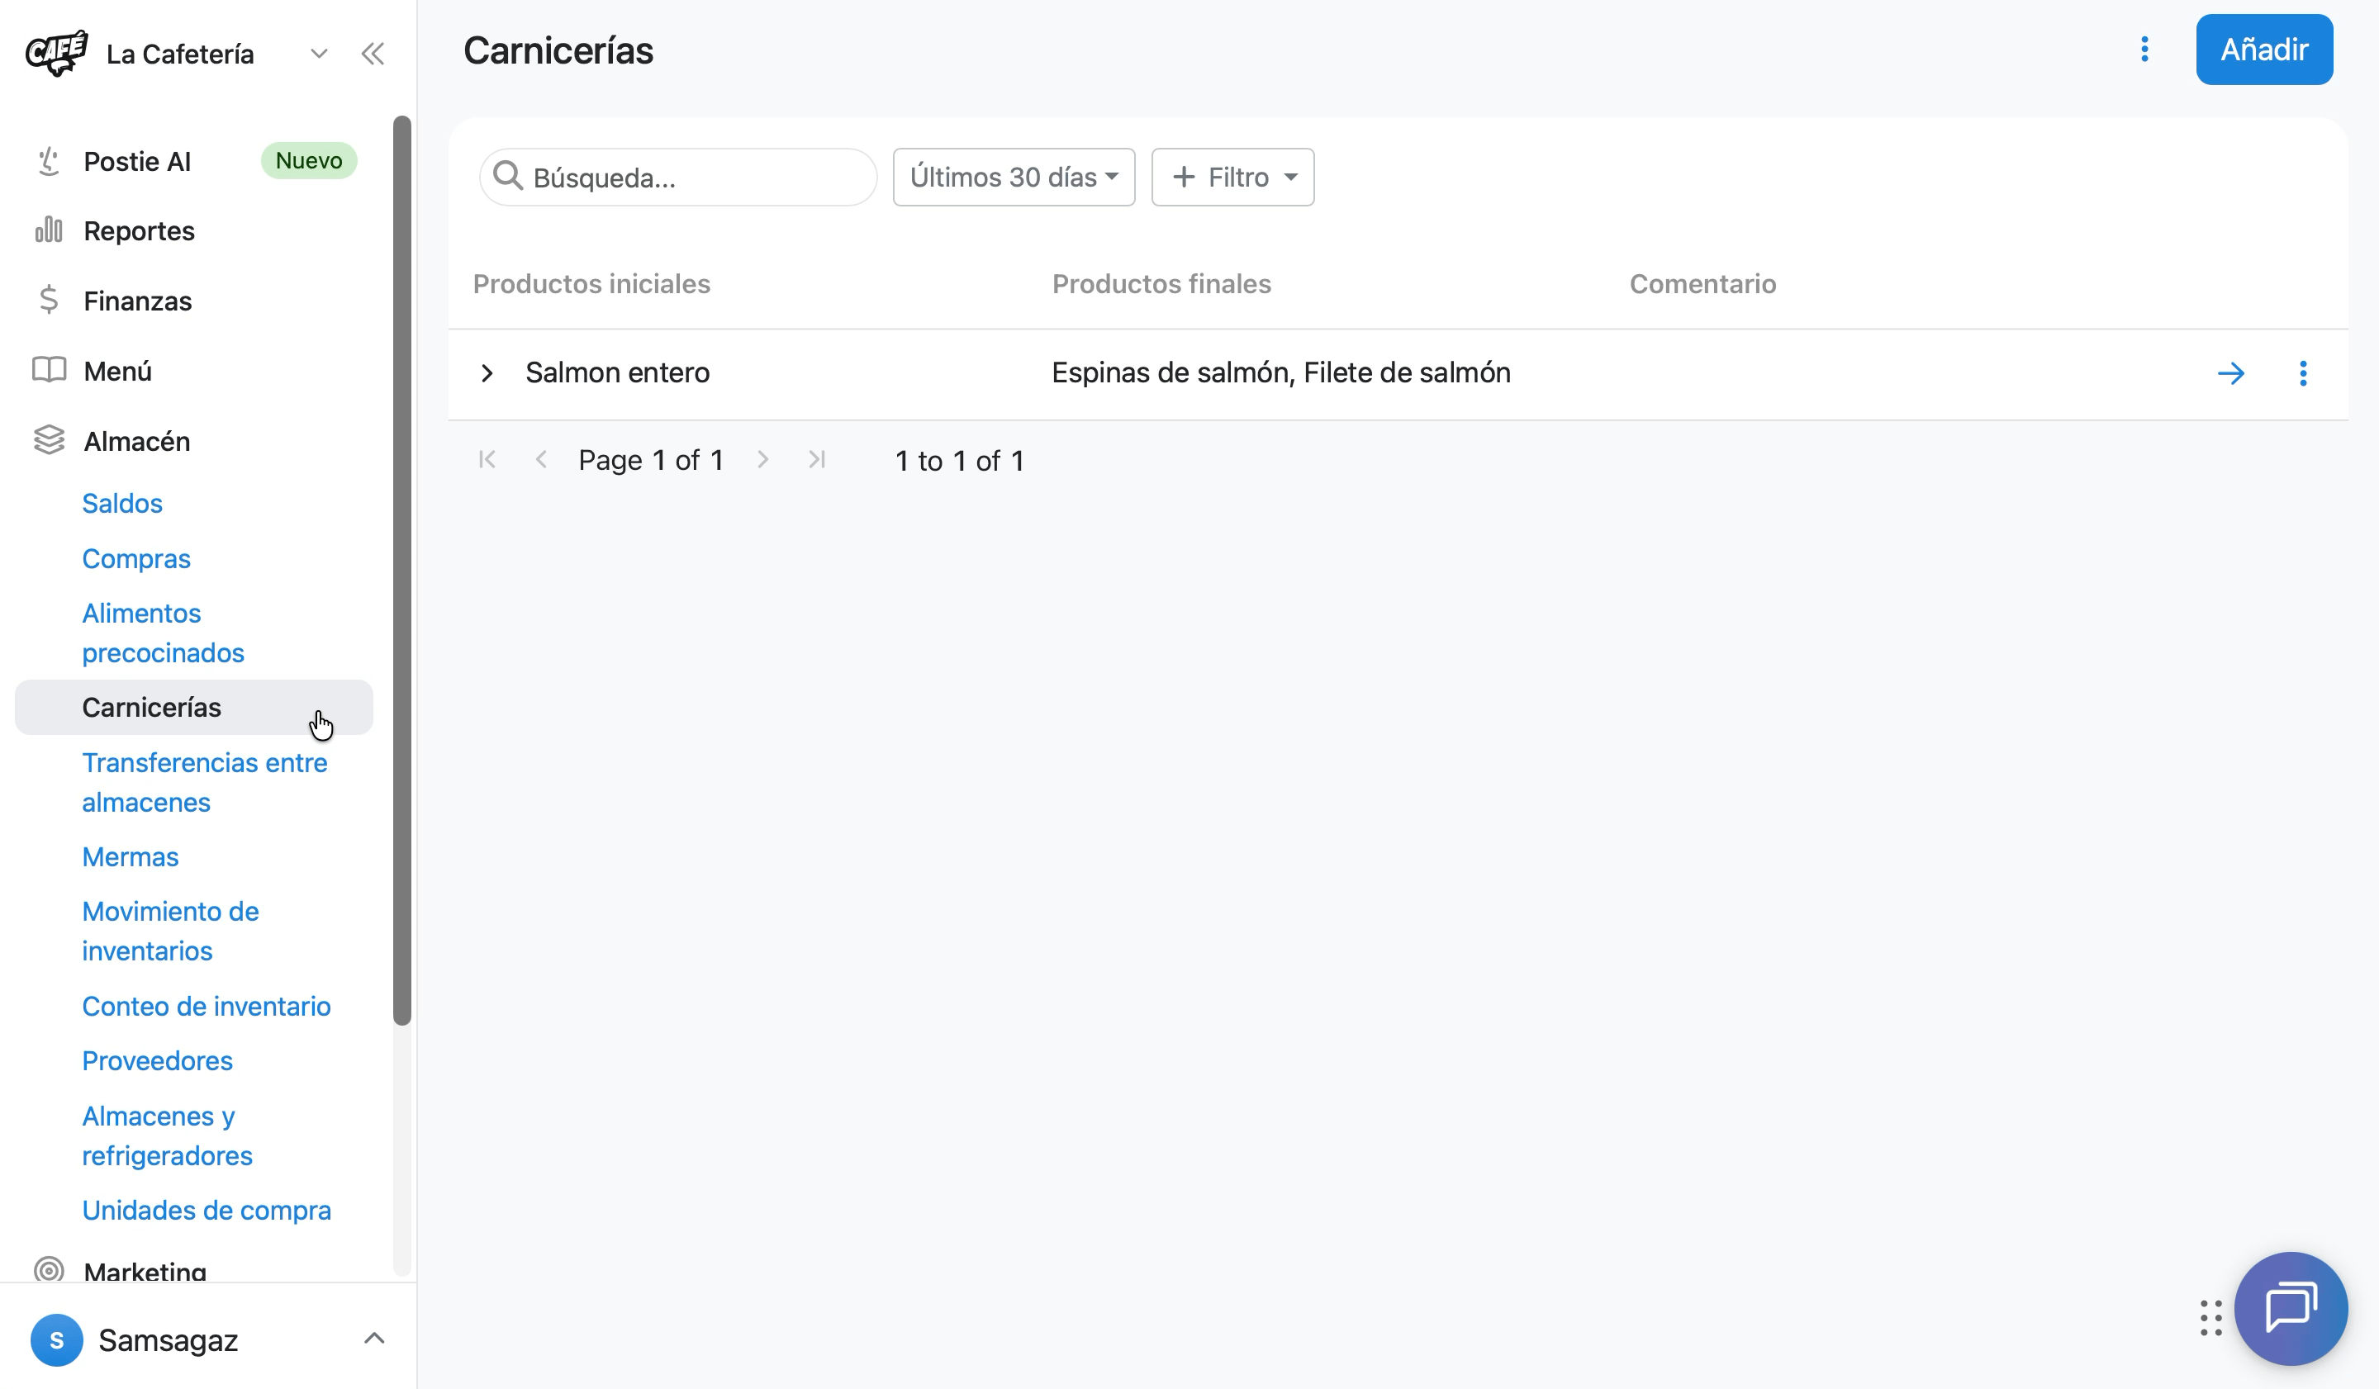
Task: Open the Proveedores link
Action: (158, 1060)
